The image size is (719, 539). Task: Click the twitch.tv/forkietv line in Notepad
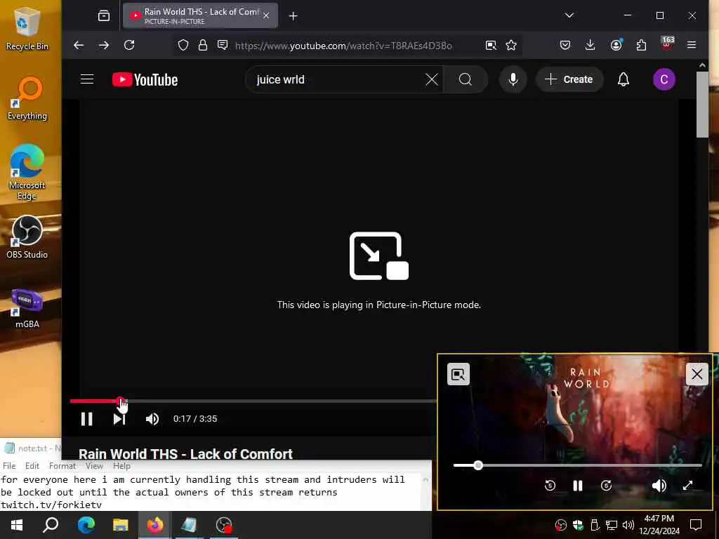coord(51,505)
